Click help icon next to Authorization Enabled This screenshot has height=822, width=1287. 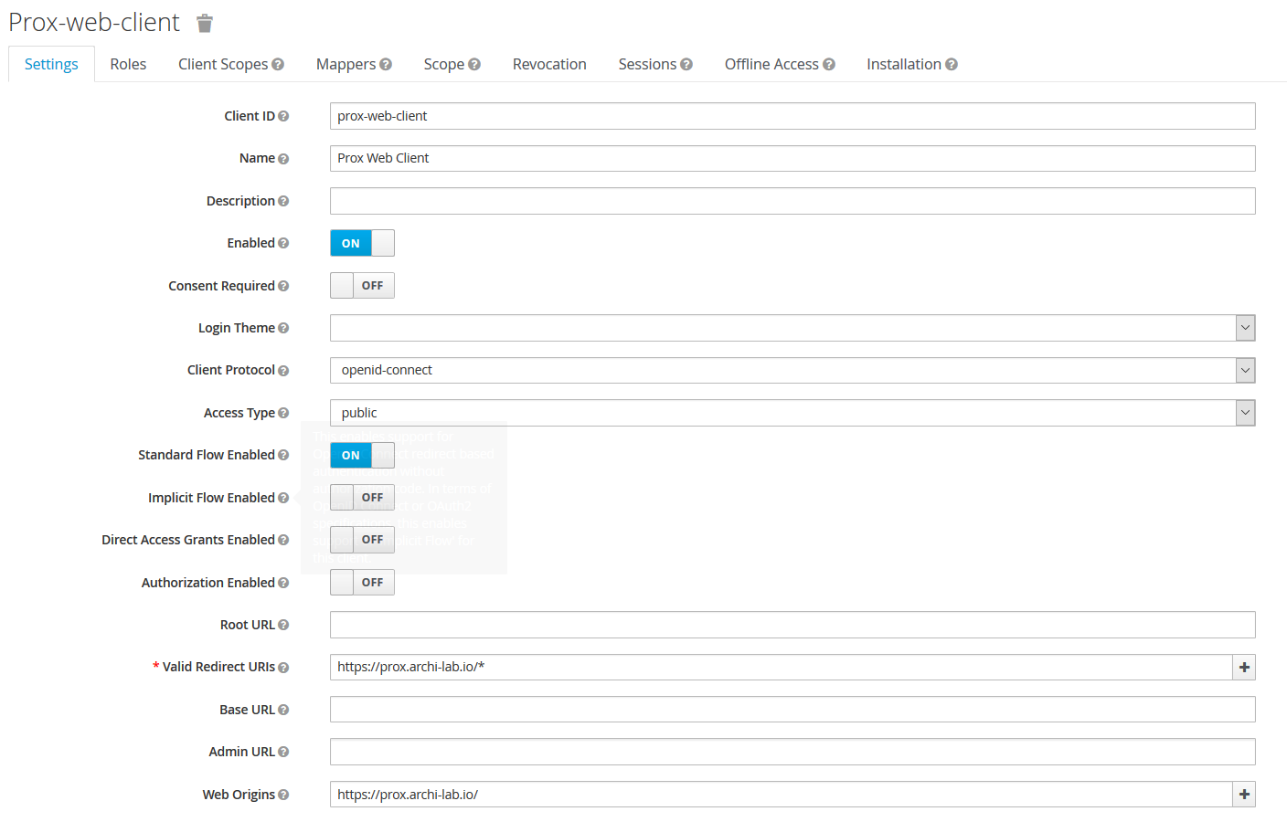tap(283, 583)
